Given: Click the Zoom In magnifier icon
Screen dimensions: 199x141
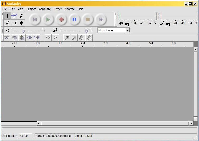Looking at the screenshot, I should point(67,38).
